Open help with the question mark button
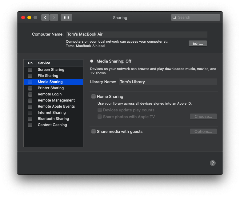The height and width of the screenshot is (197, 240). 213,163
